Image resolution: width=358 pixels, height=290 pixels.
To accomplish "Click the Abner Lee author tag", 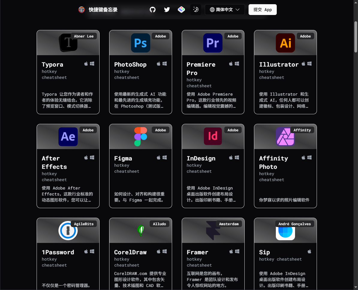I will (x=84, y=36).
